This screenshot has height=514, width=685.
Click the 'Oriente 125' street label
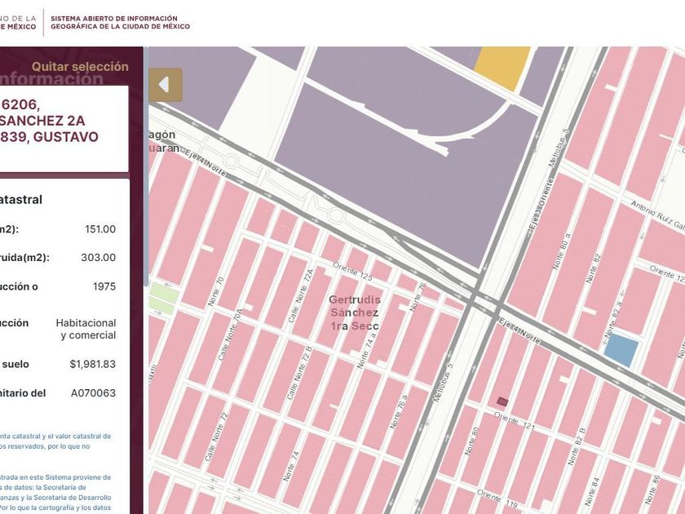point(352,272)
